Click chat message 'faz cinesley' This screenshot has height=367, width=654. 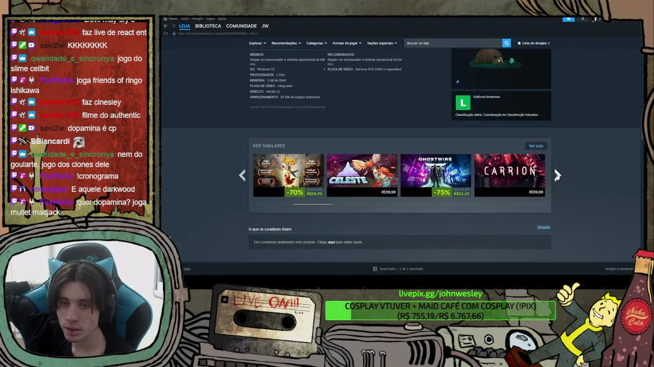tap(101, 102)
